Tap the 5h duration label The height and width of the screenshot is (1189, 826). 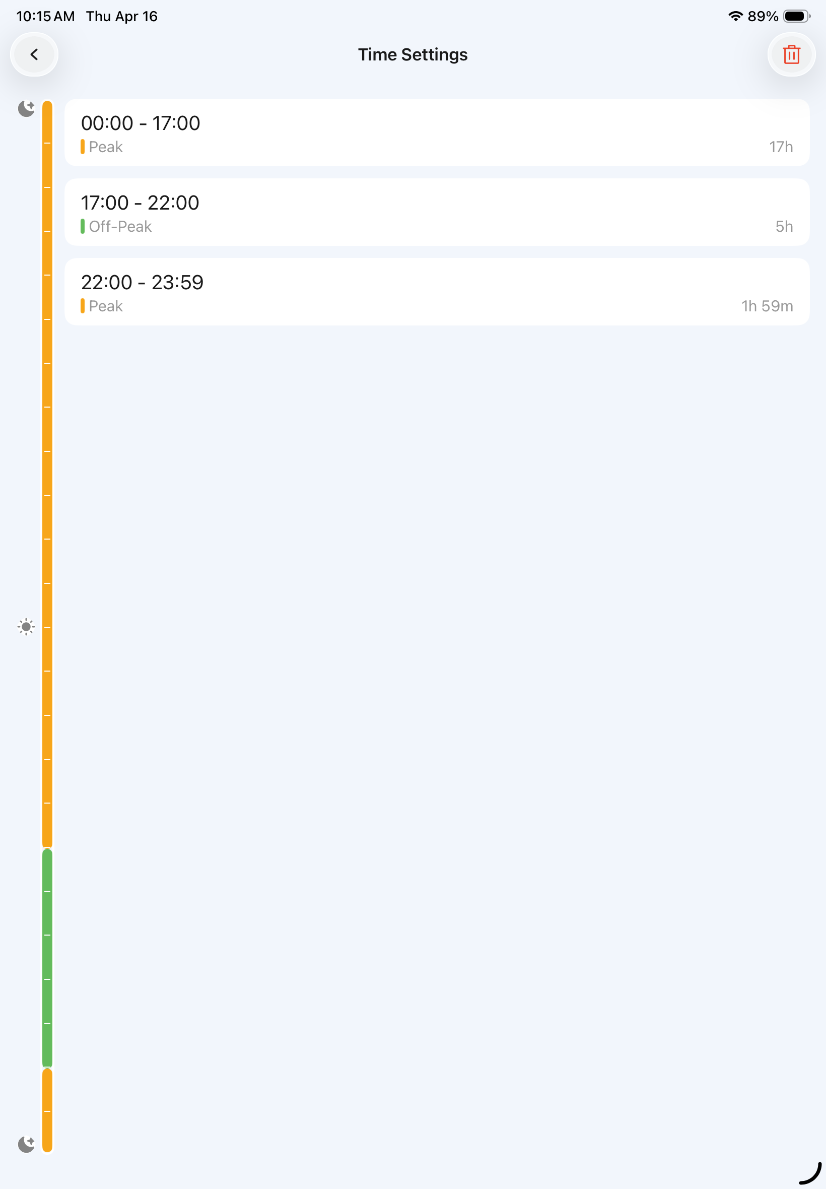784,227
